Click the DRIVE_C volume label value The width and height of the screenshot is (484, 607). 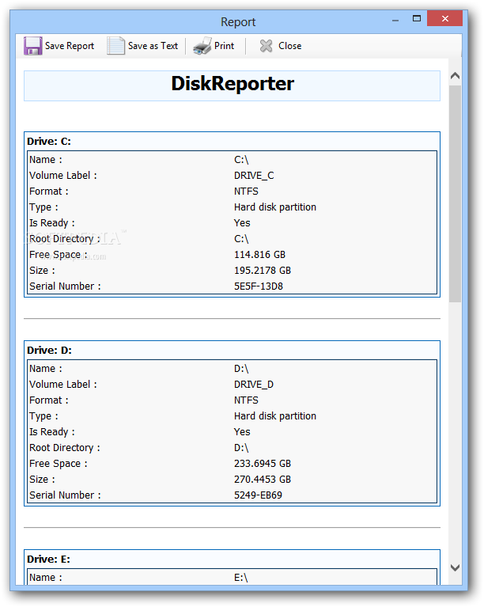point(254,176)
